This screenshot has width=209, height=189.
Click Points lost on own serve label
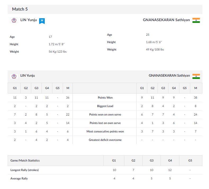pos(105,123)
